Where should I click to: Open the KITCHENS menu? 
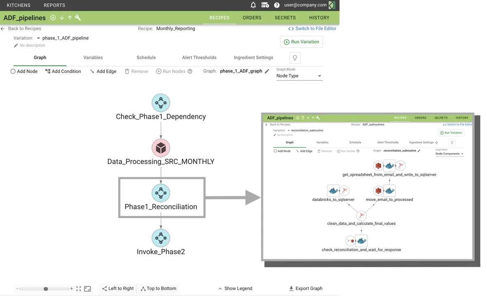tap(19, 5)
